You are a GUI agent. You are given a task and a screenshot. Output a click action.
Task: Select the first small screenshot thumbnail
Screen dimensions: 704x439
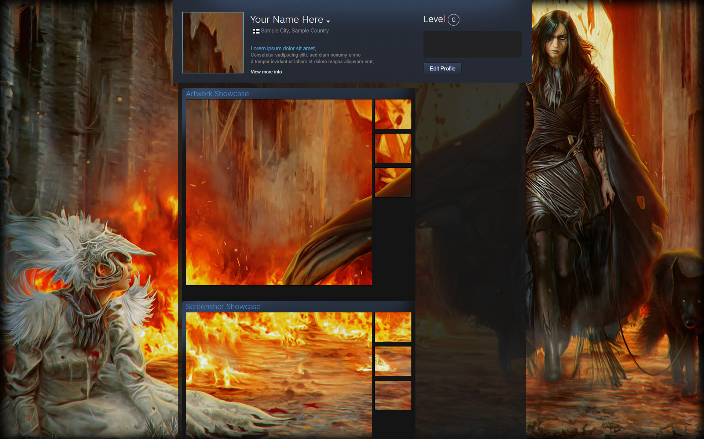click(x=393, y=327)
